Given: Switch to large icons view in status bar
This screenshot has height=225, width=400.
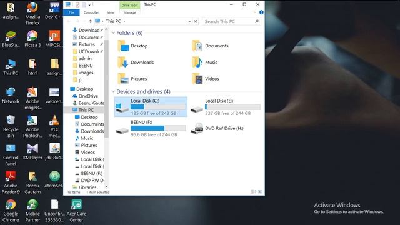Looking at the screenshot, I should [260, 192].
